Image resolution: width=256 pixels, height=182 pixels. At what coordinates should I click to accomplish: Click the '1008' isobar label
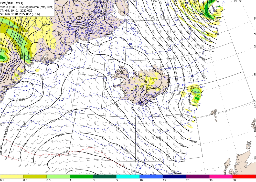(202, 59)
